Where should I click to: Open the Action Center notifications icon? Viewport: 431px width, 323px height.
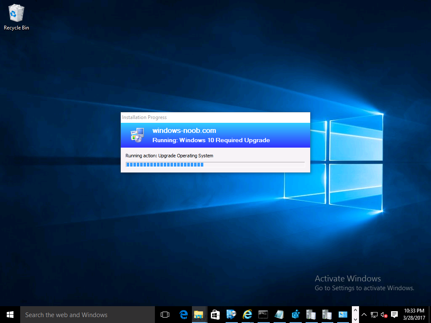394,315
